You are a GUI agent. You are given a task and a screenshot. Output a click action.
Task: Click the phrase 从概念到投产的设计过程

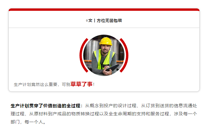tap(111, 106)
